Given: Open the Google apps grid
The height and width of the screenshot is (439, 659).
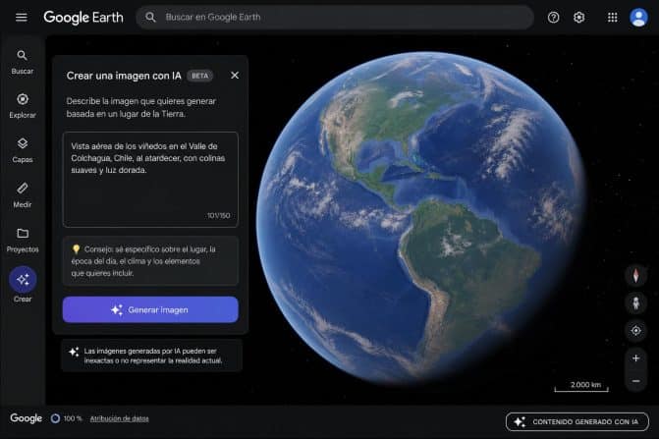Looking at the screenshot, I should pyautogui.click(x=612, y=18).
